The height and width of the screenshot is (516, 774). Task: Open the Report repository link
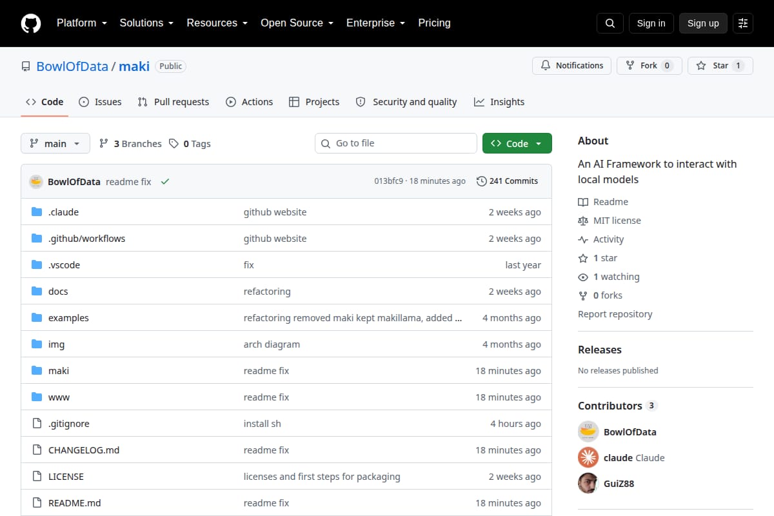(615, 314)
